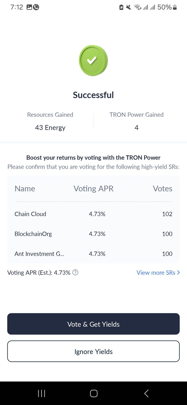
Task: Tap the TRON Power Gained value
Action: (x=136, y=128)
